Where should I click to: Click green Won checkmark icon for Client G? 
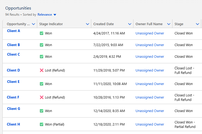pos(41,111)
